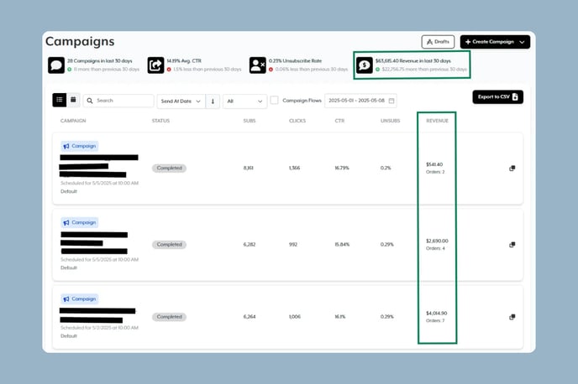The image size is (578, 384).
Task: Duplicate the $4,014.90 revenue campaign
Action: (x=512, y=317)
